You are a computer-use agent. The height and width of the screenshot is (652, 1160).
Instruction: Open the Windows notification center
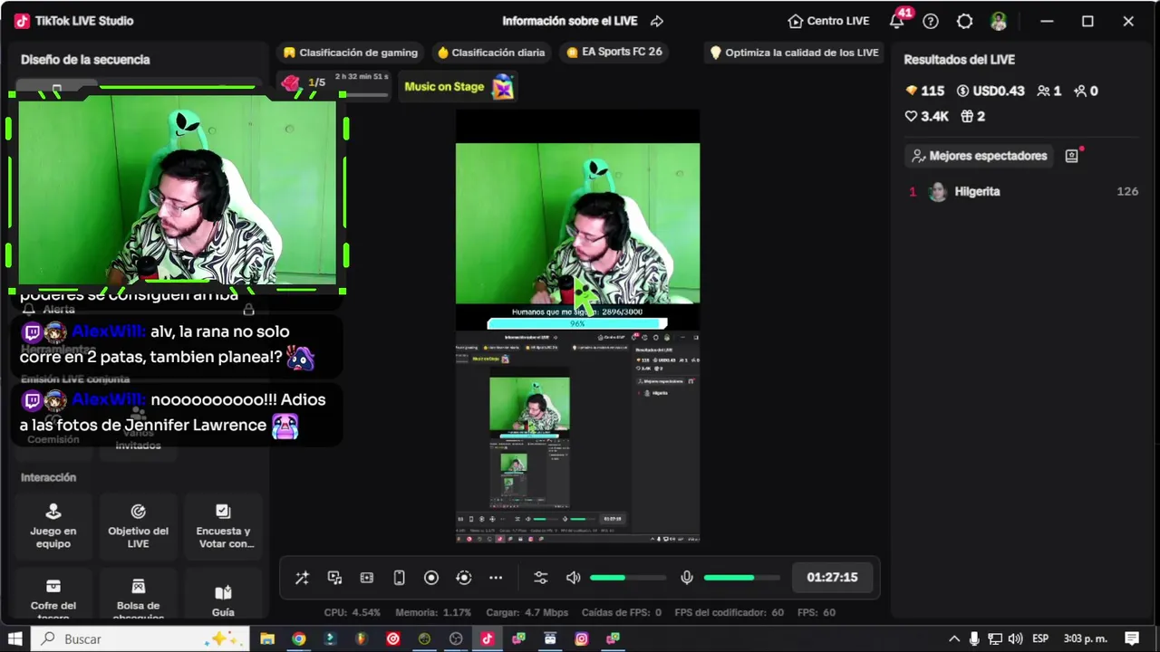pyautogui.click(x=1132, y=638)
